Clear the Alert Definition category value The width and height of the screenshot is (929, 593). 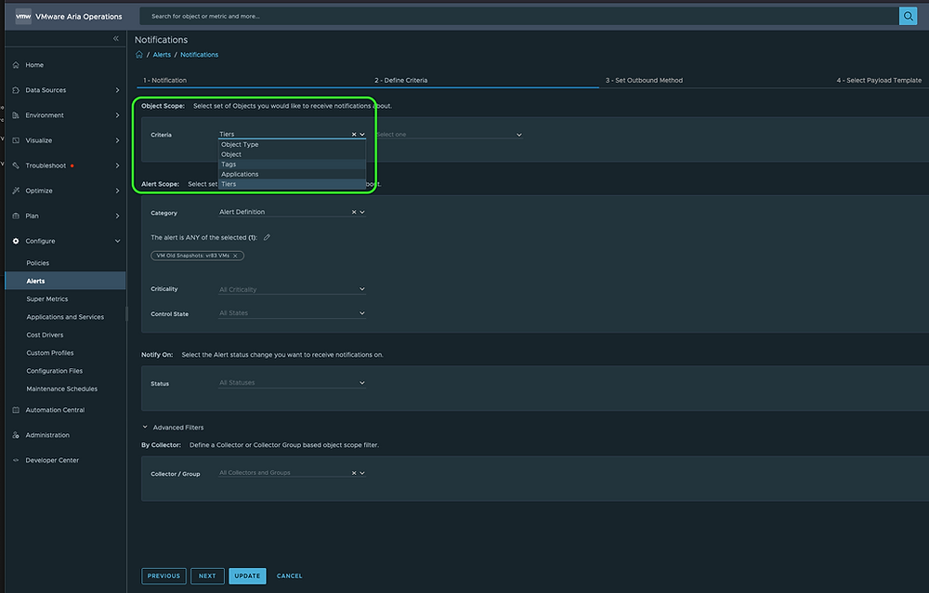[x=354, y=212]
